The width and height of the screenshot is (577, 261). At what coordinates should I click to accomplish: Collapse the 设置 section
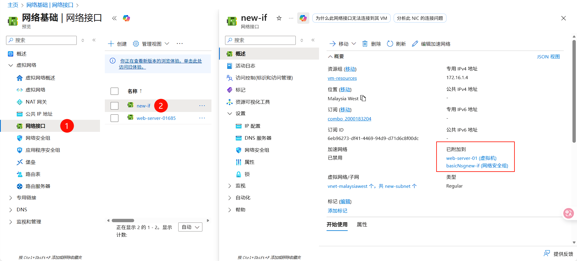(230, 113)
